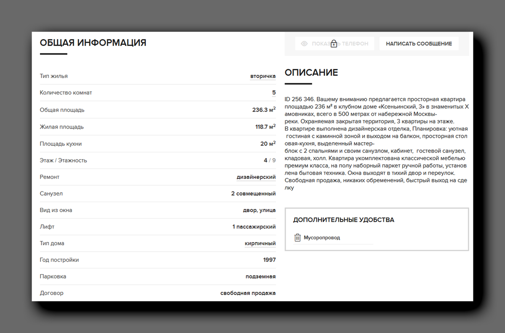Click the floor number 4 link
The image size is (505, 333).
266,160
